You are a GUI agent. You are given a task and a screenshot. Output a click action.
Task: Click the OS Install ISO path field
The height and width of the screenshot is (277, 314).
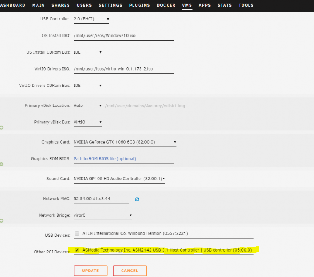coord(123,35)
